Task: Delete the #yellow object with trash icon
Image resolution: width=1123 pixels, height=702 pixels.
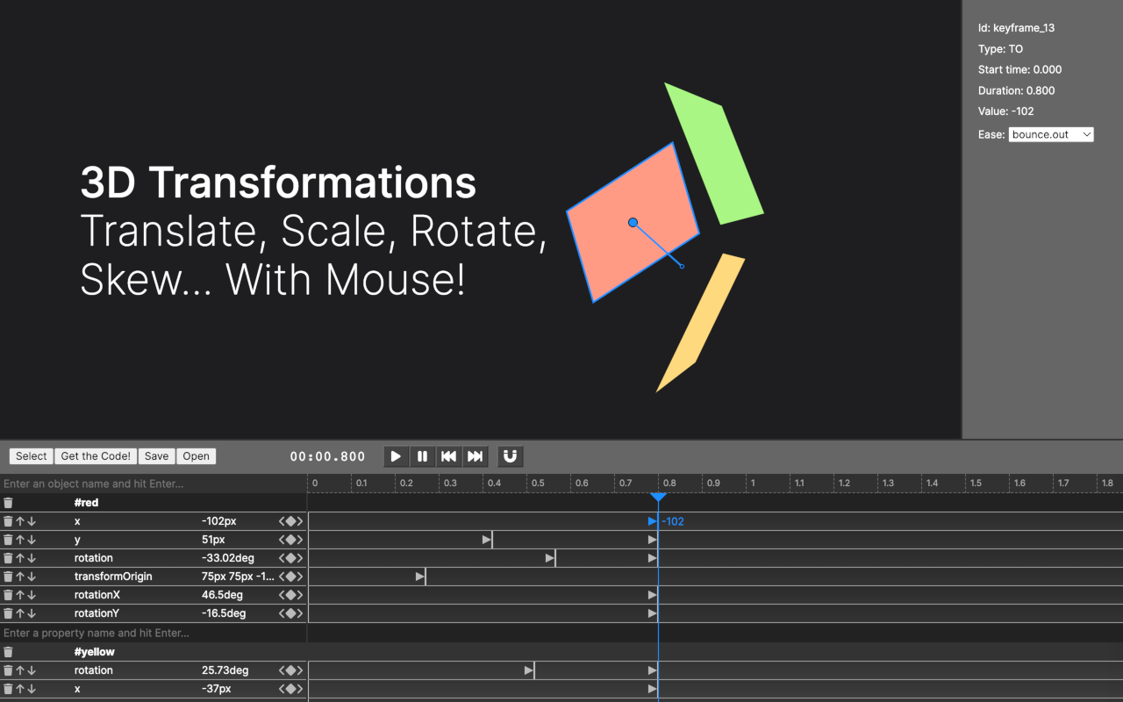Action: [x=8, y=652]
